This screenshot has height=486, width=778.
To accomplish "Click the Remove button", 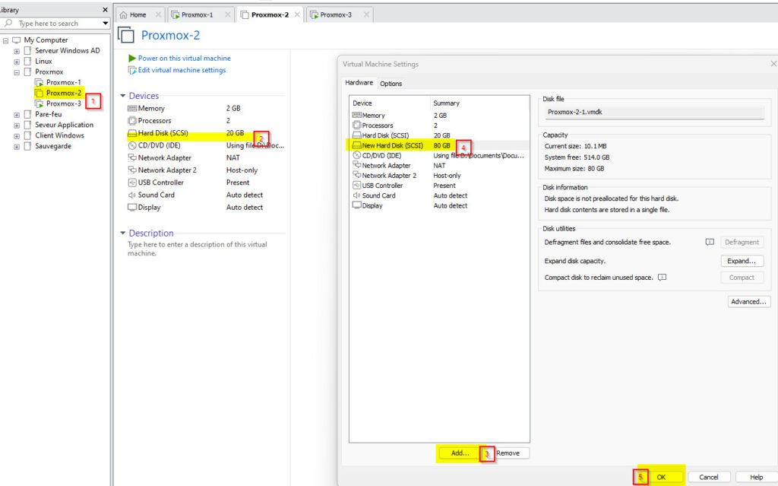I will pos(510,453).
